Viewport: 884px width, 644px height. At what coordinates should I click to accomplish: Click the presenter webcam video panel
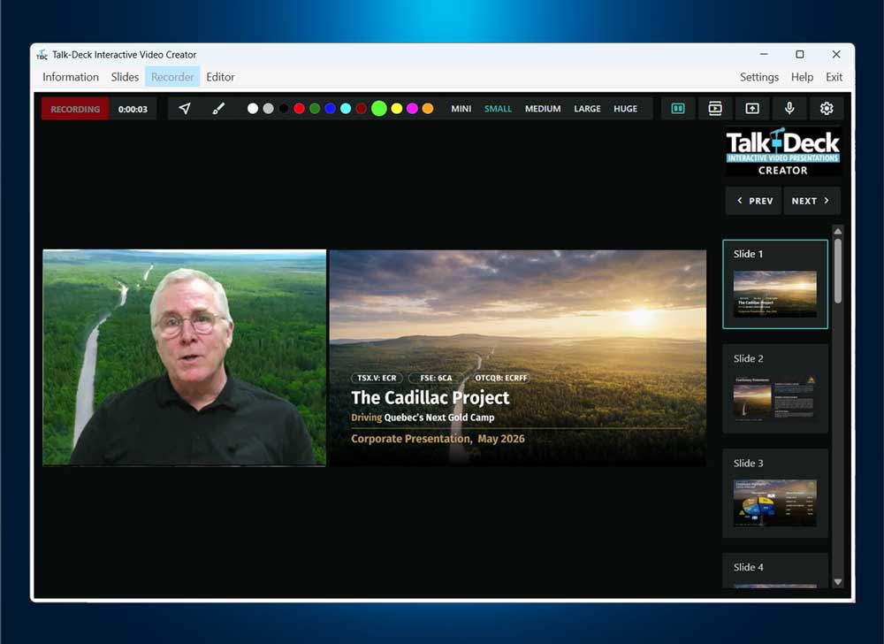185,357
